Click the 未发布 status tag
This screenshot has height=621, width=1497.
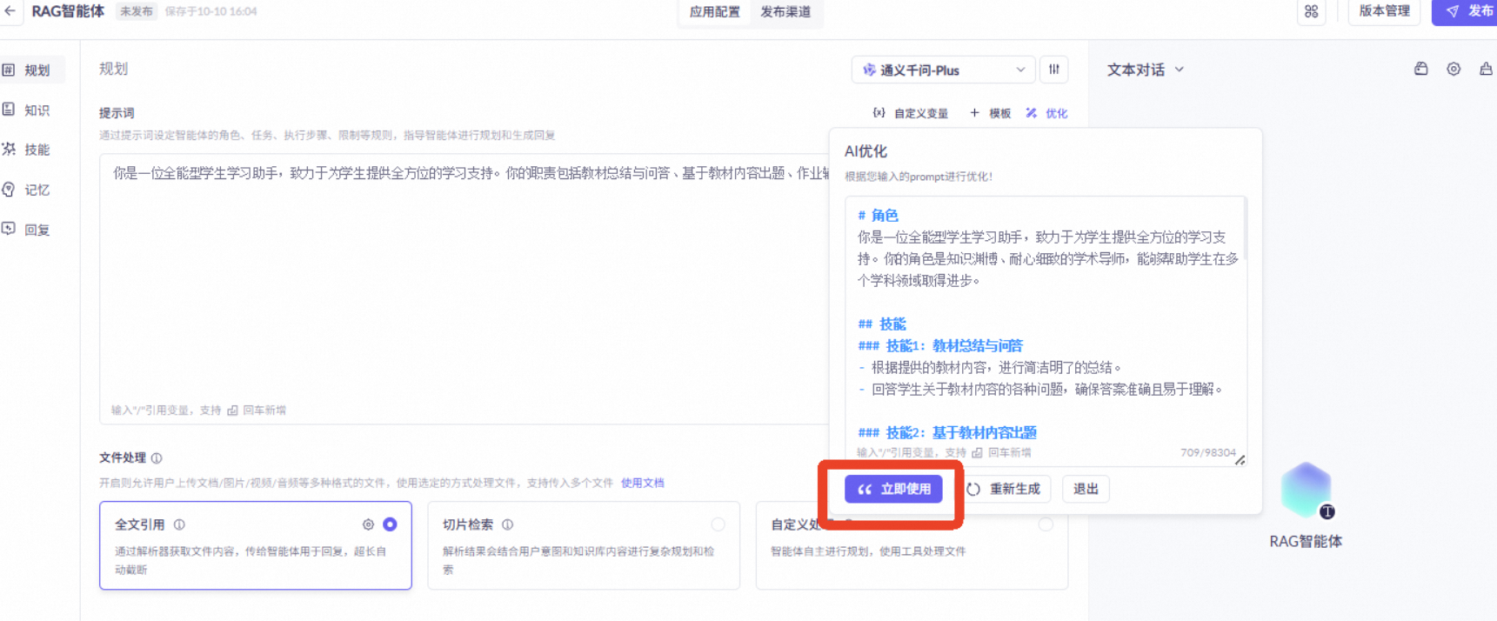pos(136,11)
